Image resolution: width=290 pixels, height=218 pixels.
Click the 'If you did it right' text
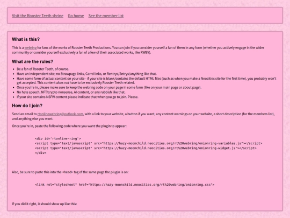click(x=45, y=203)
